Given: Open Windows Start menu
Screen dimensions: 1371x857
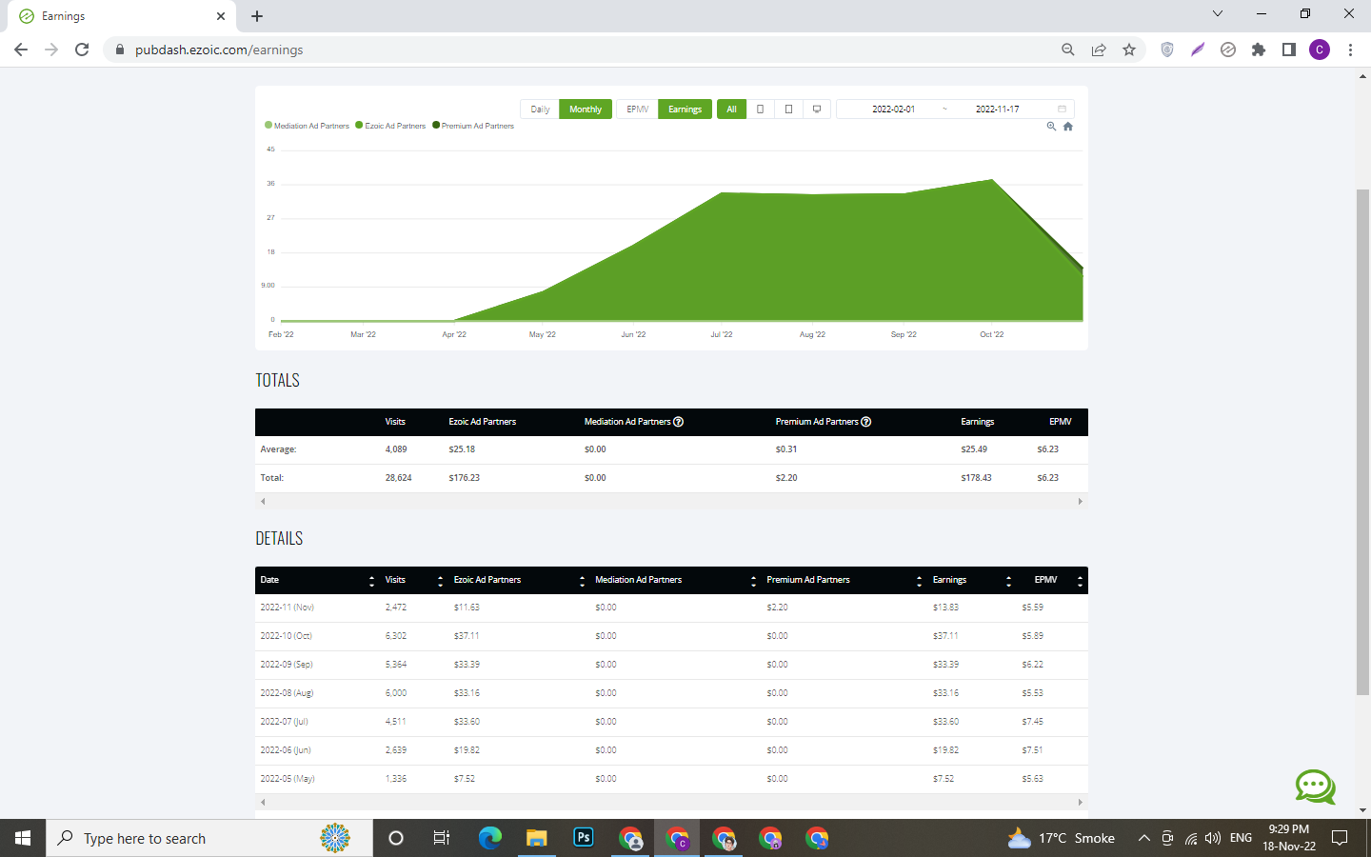Looking at the screenshot, I should (23, 838).
